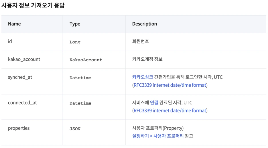The height and width of the screenshot is (148, 268).
Task: Select the kakao_account field name
Action: tap(24, 59)
